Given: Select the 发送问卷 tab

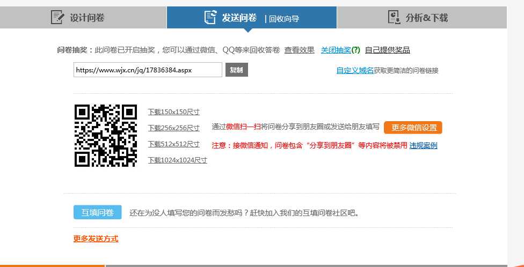Looking at the screenshot, I should click(252, 17).
